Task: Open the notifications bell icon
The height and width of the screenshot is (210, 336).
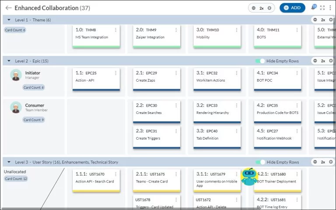Action: [x=314, y=7]
